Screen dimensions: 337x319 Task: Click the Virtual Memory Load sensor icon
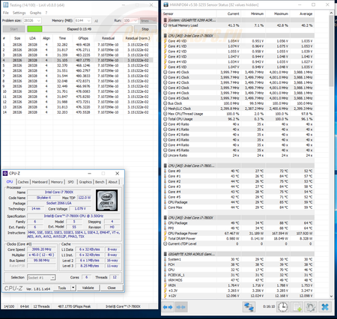pos(165,25)
